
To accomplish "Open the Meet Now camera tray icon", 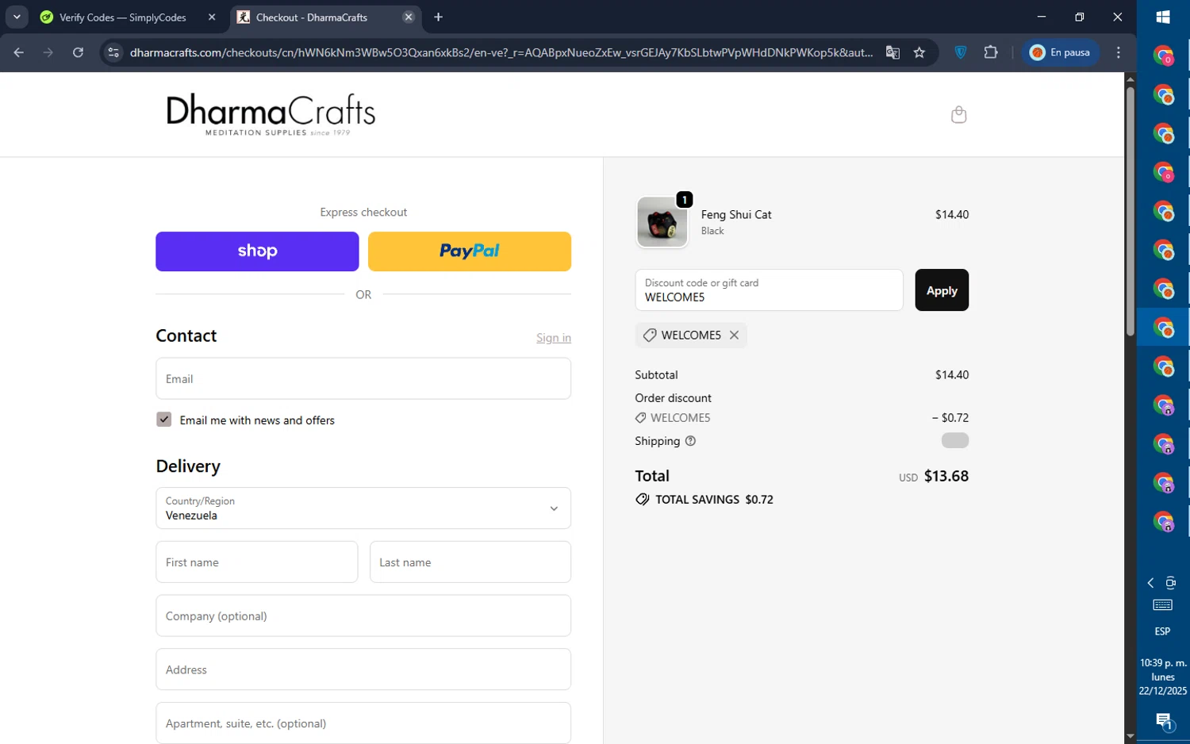I will [1171, 583].
